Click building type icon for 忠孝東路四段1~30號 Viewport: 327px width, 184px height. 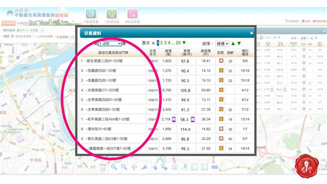coord(221,109)
